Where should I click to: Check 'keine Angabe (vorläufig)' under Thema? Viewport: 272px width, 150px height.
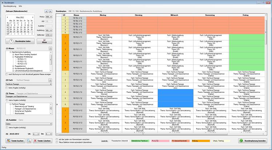click(7, 100)
